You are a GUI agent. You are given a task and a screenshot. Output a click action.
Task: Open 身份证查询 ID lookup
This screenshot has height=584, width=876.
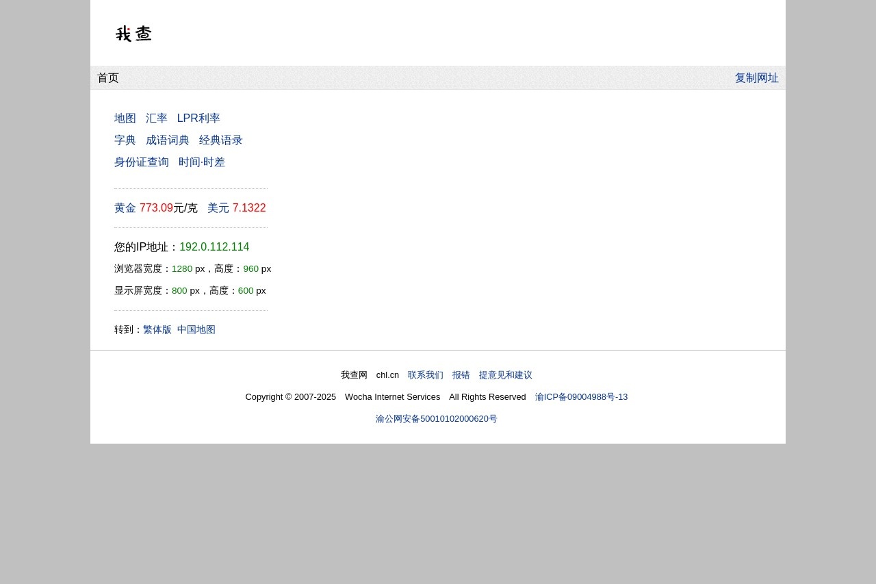(142, 162)
